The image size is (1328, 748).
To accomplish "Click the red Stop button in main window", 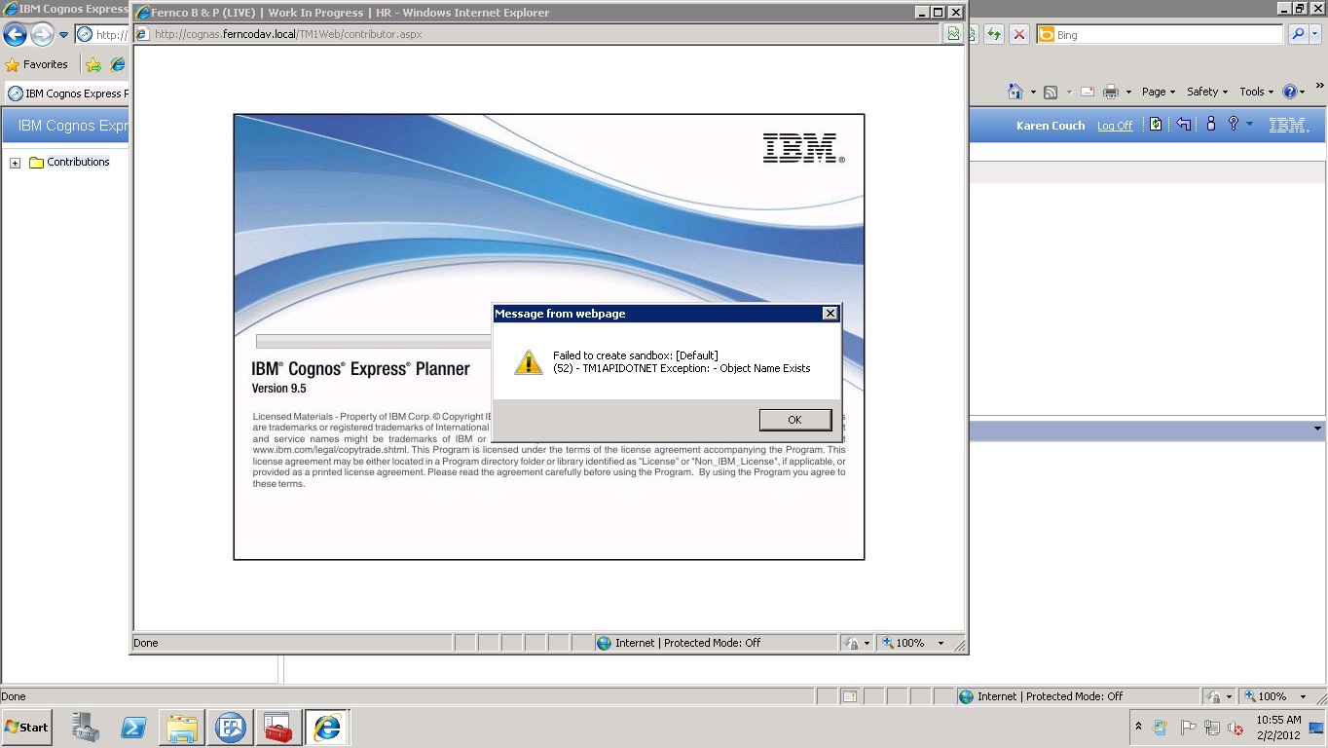I will (1018, 35).
